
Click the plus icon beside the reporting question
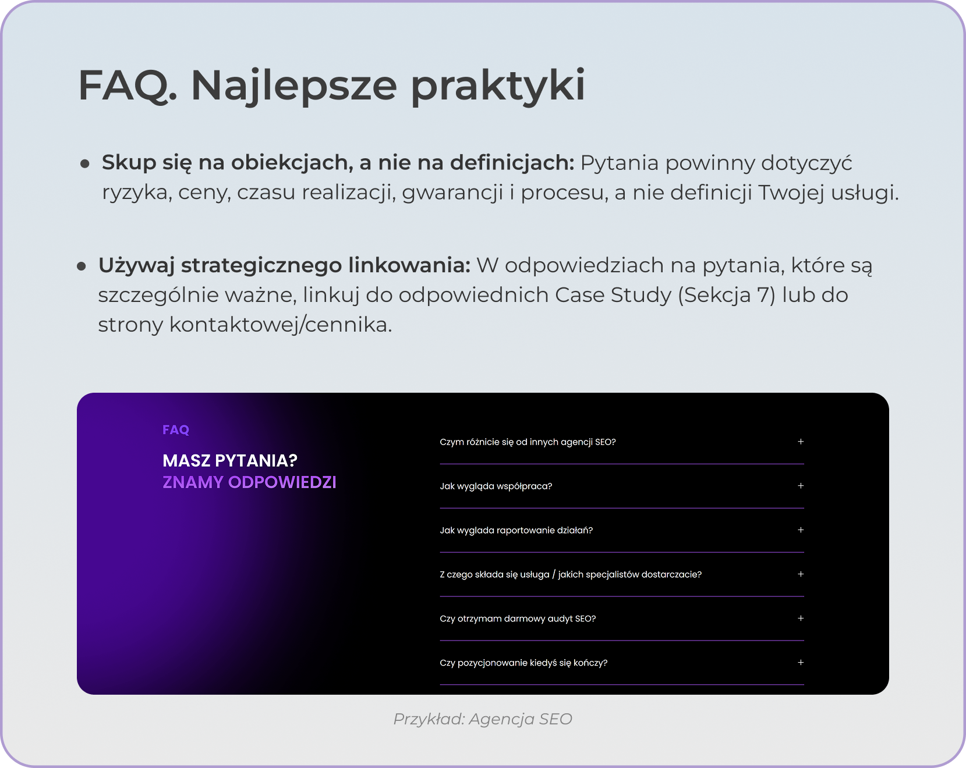pos(801,529)
